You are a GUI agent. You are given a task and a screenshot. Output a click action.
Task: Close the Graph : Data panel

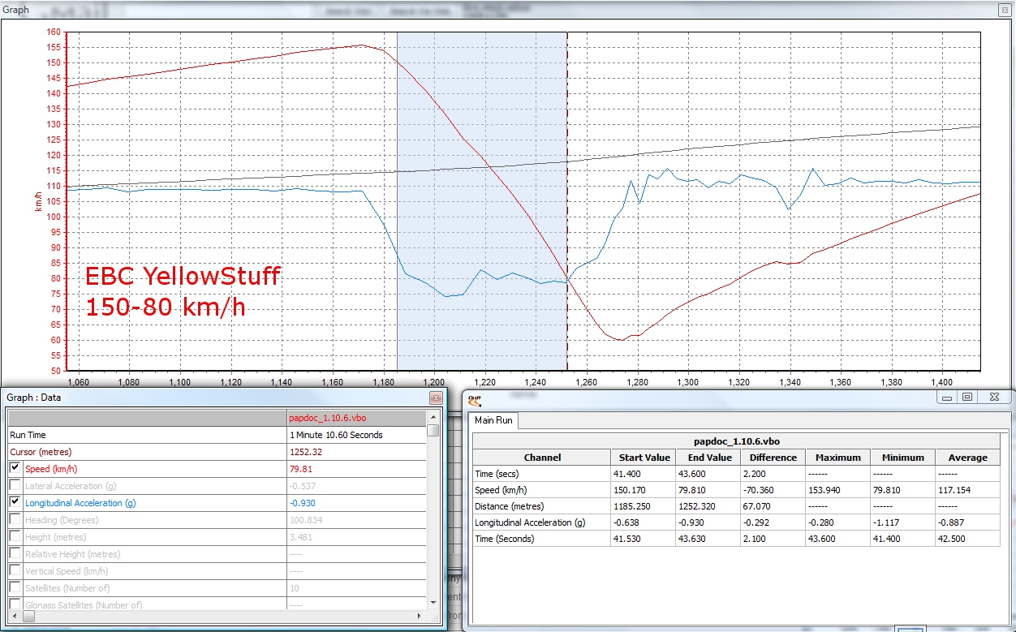point(436,398)
